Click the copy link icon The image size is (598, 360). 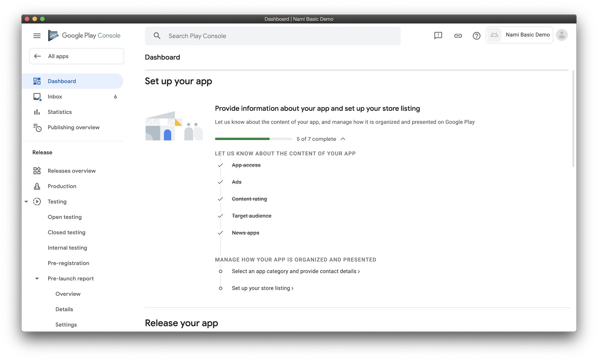point(458,36)
